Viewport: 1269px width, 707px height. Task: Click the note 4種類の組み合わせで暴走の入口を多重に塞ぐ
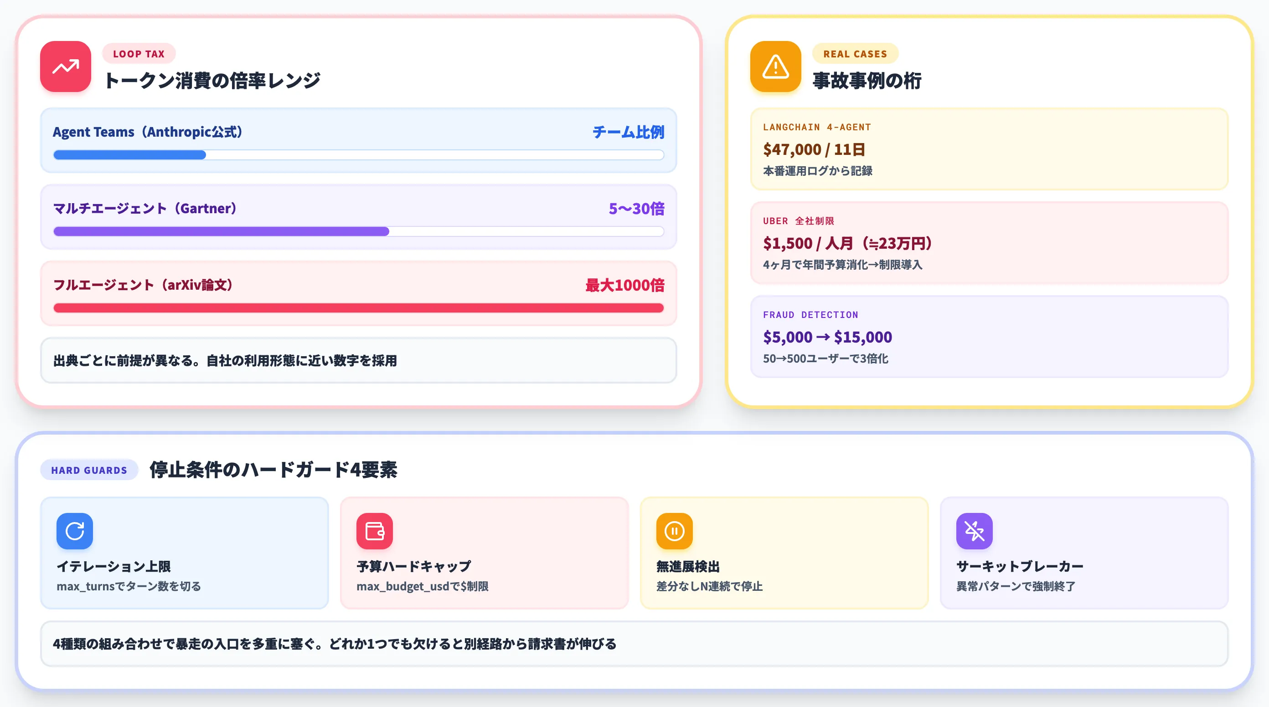[x=335, y=644]
